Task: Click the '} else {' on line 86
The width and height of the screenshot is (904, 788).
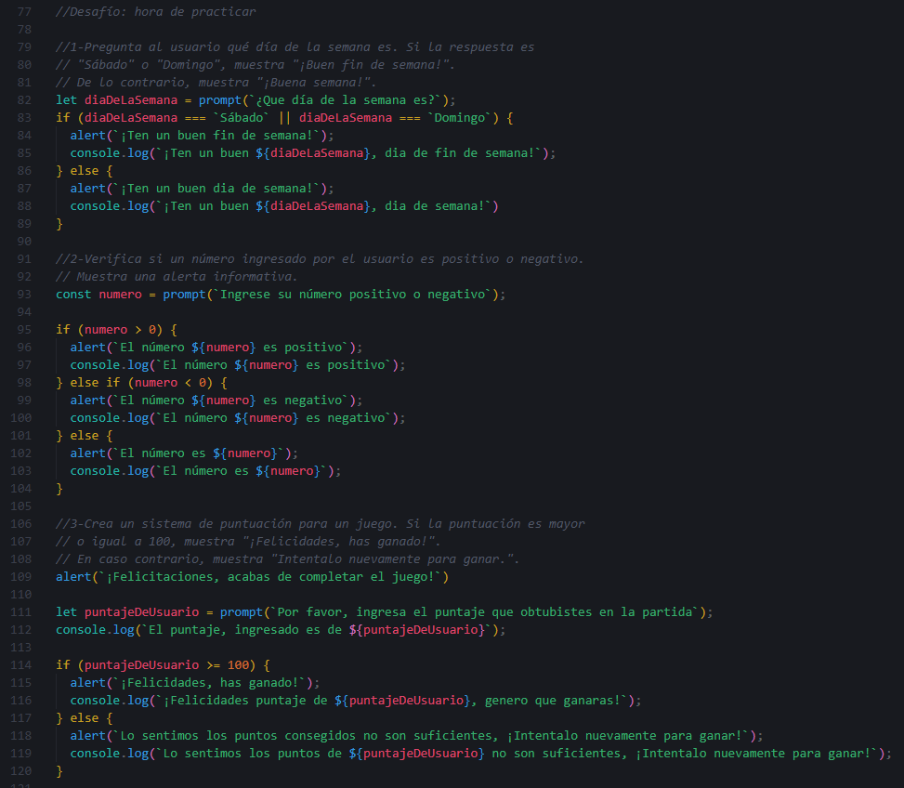Action: [85, 171]
